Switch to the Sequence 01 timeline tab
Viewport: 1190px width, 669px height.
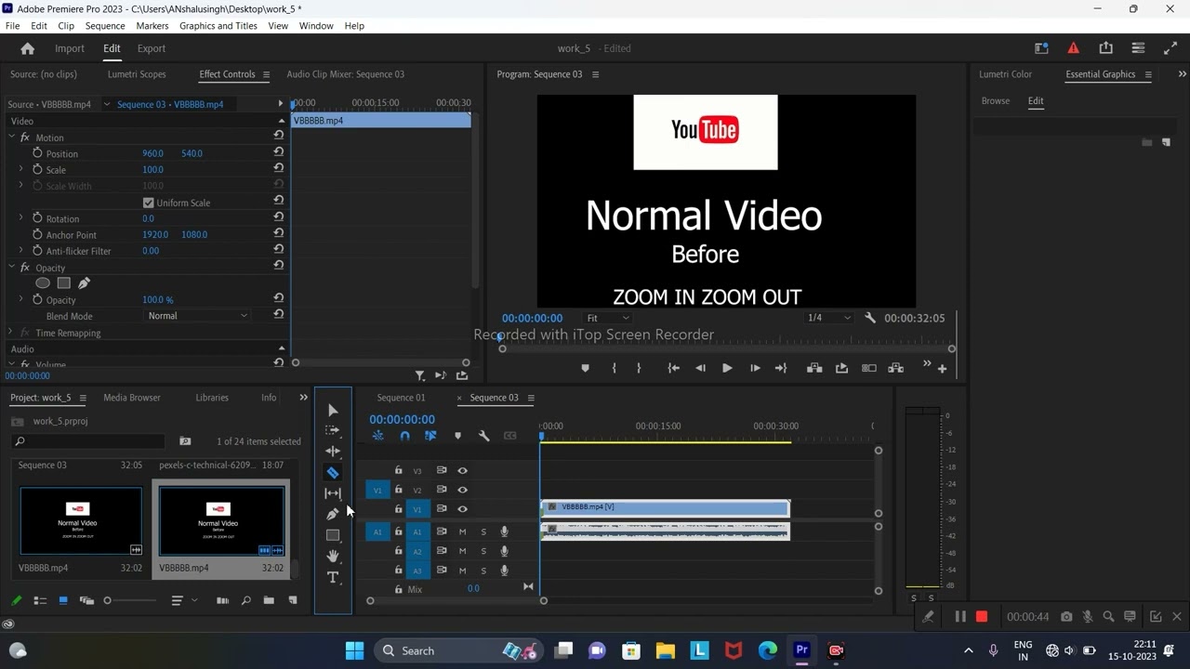[x=401, y=398]
